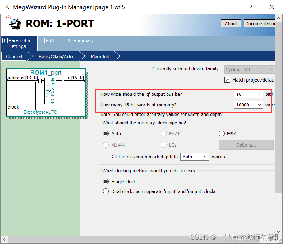Viewport: 283px width, 244px height.
Task: Switch to the Parameter Settings tab
Action: (x=19, y=44)
